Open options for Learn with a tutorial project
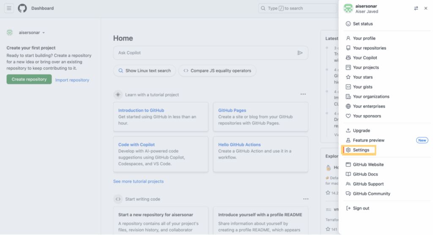This screenshot has height=235, width=433. 303,94
